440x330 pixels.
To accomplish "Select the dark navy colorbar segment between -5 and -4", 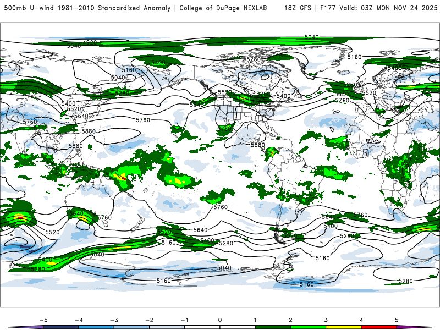I will [61, 327].
